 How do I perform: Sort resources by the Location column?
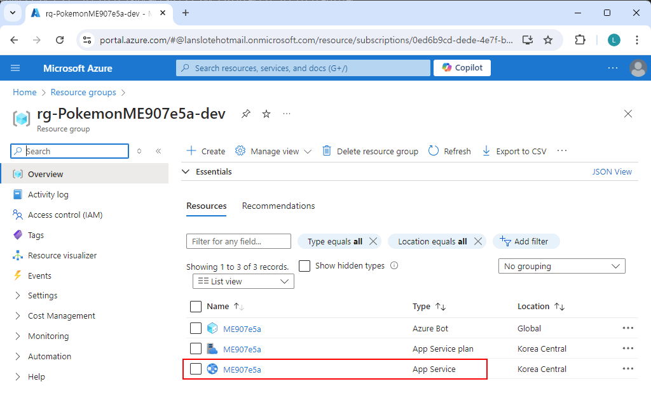pyautogui.click(x=541, y=307)
